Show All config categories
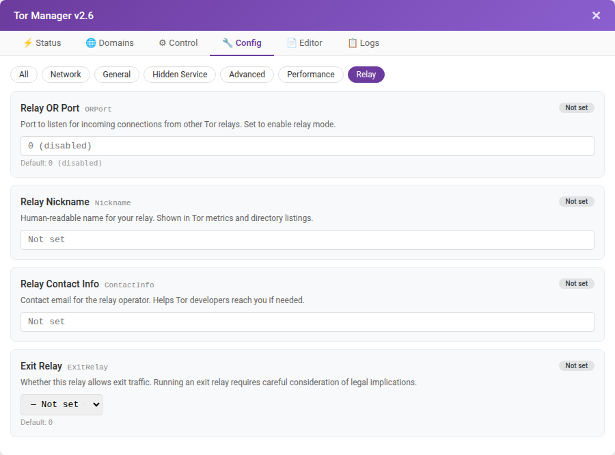This screenshot has width=615, height=455. click(x=24, y=75)
